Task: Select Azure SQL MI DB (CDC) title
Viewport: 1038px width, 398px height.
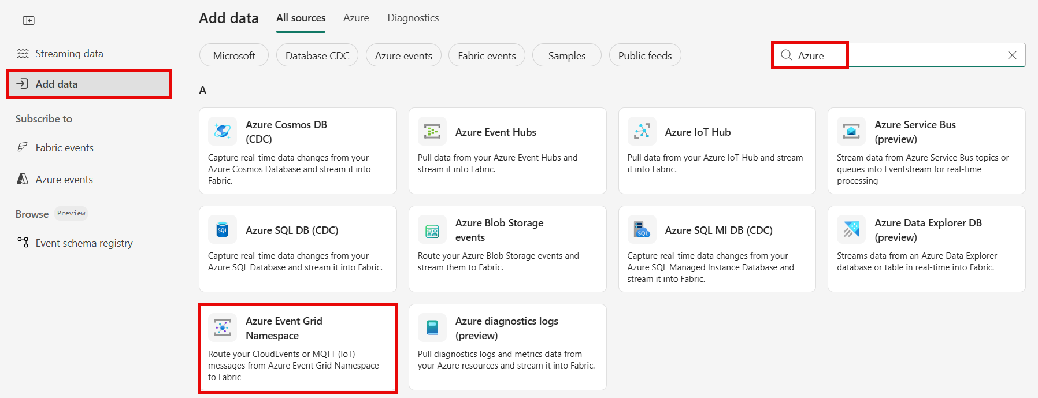Action: pyautogui.click(x=718, y=230)
